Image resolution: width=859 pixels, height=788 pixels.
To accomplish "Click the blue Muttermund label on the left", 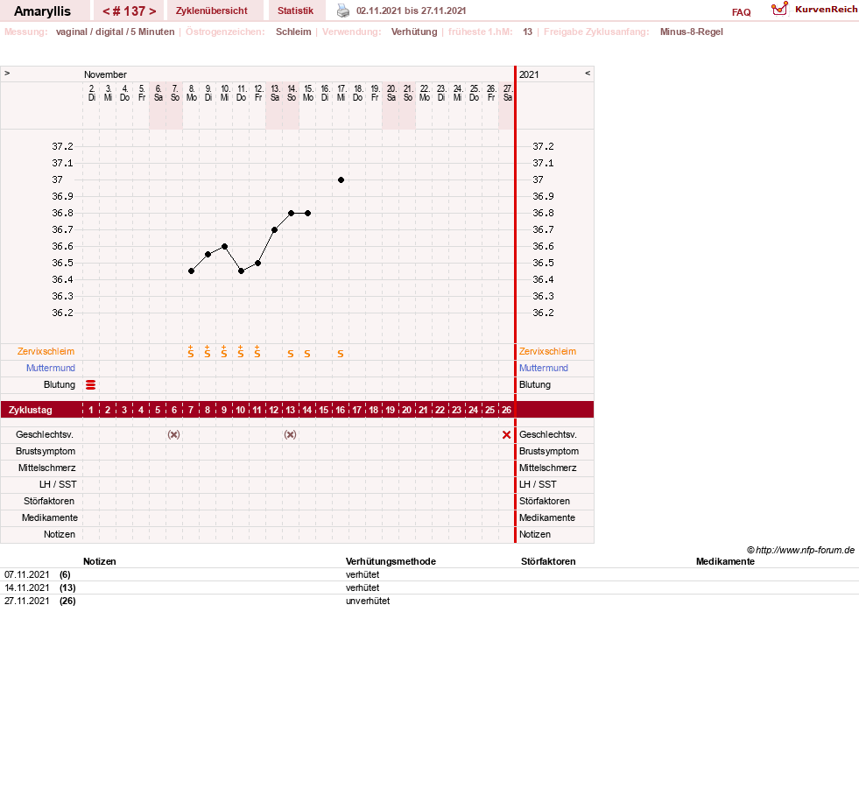I will pyautogui.click(x=51, y=368).
